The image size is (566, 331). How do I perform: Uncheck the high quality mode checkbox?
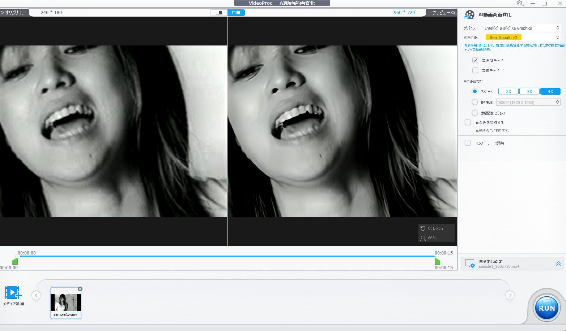click(475, 60)
